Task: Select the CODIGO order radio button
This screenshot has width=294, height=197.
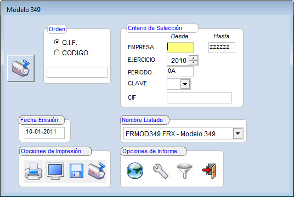Action: [x=56, y=53]
